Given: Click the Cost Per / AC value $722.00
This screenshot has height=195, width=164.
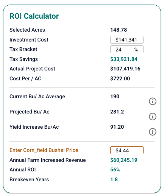Looking at the screenshot, I should [x=120, y=78].
